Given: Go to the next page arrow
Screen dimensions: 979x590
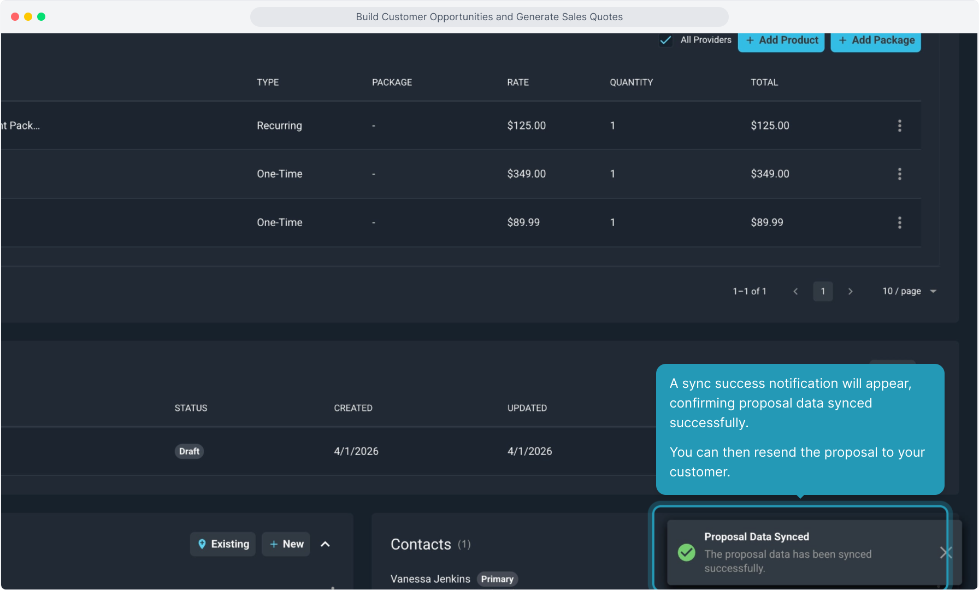Looking at the screenshot, I should pos(850,291).
